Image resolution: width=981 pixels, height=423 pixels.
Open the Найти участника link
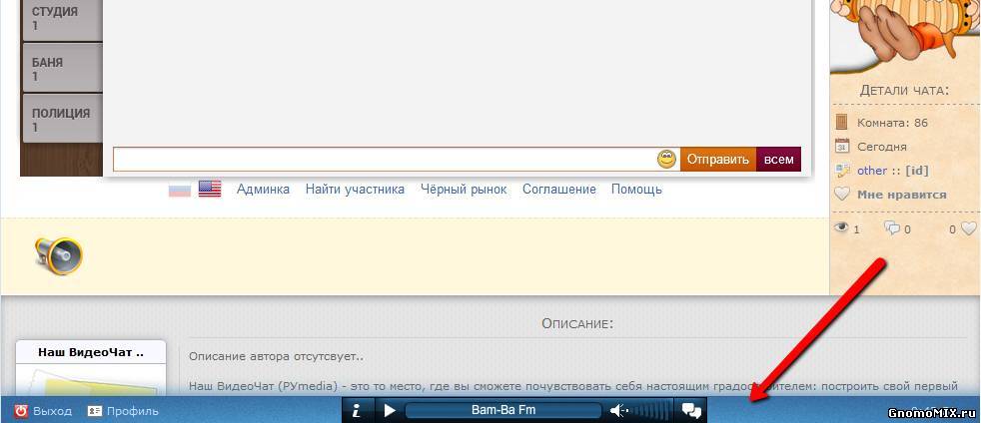(x=355, y=189)
